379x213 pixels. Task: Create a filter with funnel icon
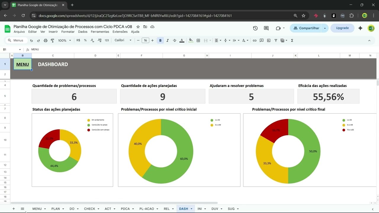click(276, 41)
